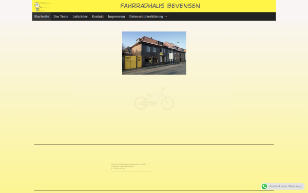Click the Kontakt über Whatsapp button

point(283,186)
